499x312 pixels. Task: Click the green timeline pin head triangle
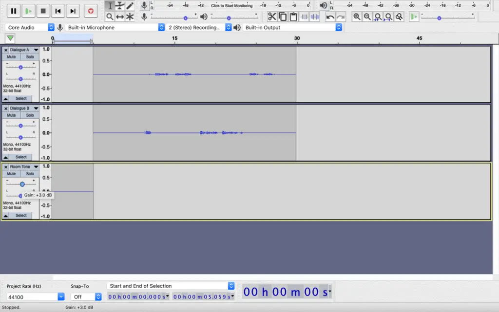(x=10, y=38)
